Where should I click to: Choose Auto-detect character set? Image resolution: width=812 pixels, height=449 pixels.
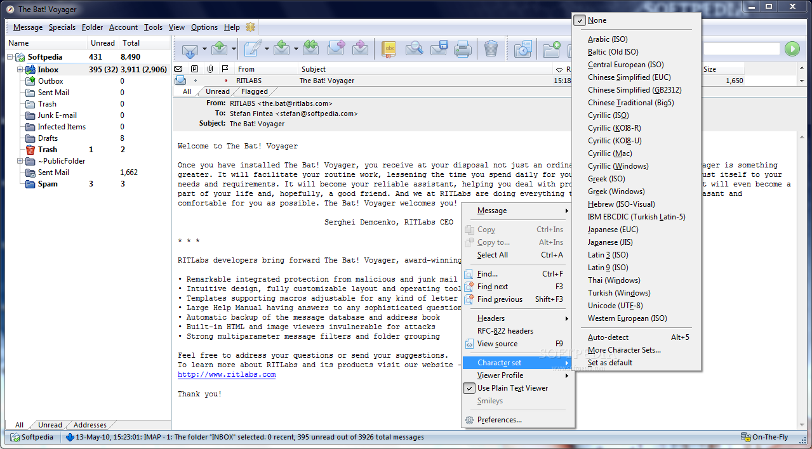pos(637,337)
